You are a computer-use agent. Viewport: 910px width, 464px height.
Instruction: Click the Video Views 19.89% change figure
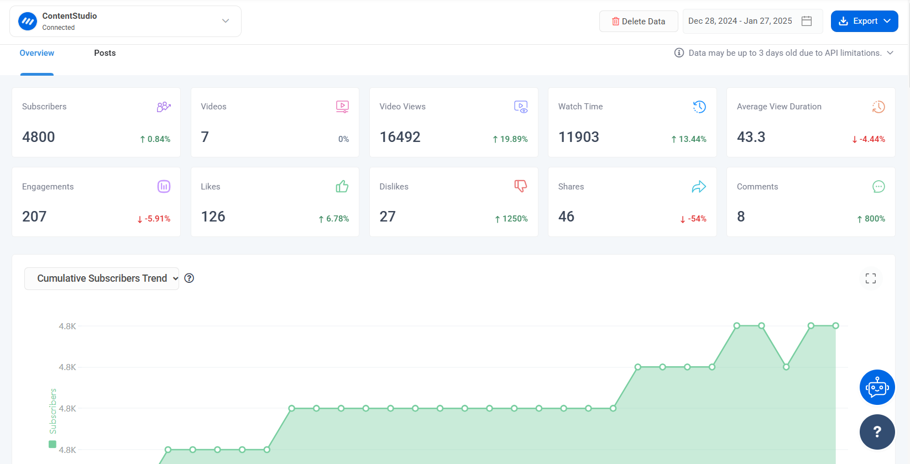coord(510,139)
